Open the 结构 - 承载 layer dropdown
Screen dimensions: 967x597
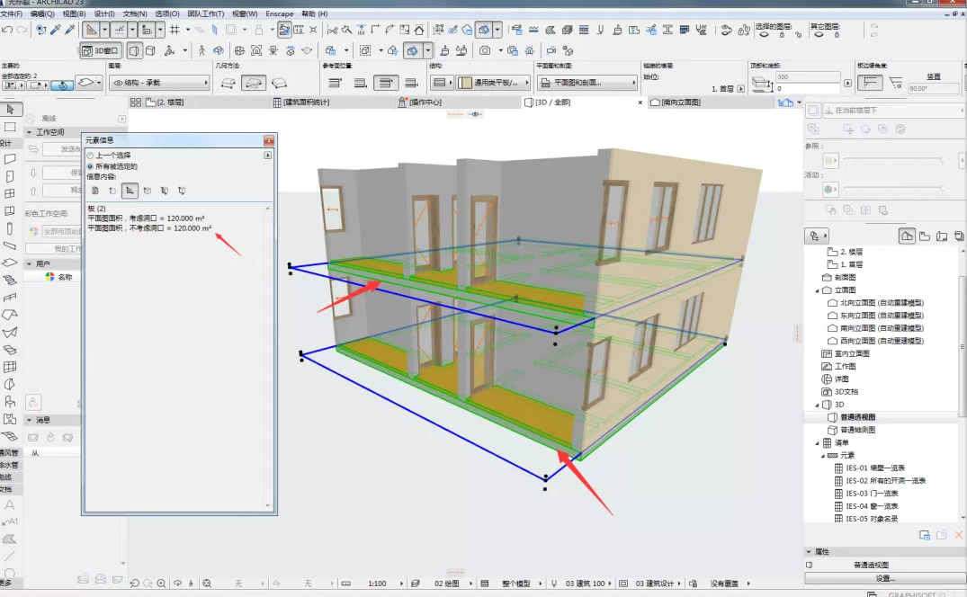tap(160, 83)
